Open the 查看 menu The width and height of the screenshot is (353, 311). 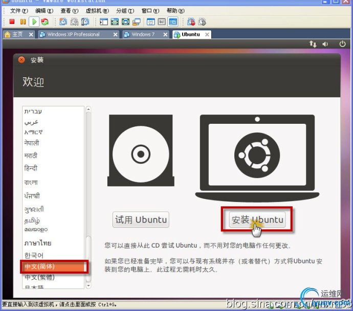tap(70, 11)
